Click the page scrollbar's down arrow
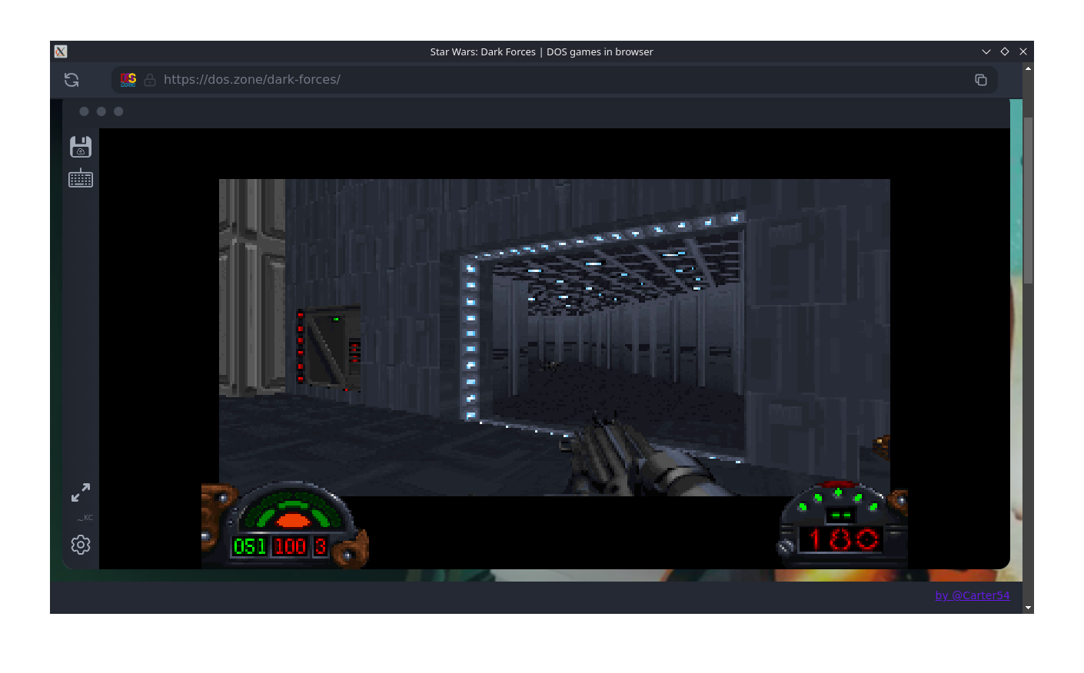This screenshot has height=673, width=1084. [1029, 608]
